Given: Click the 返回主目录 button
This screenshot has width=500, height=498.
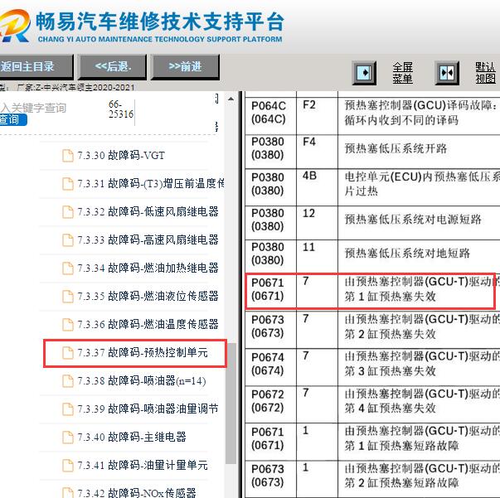Looking at the screenshot, I should click(36, 67).
